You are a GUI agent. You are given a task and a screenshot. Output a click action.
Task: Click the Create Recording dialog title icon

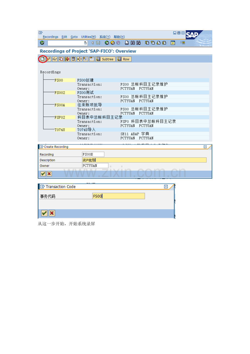pyautogui.click(x=42, y=147)
